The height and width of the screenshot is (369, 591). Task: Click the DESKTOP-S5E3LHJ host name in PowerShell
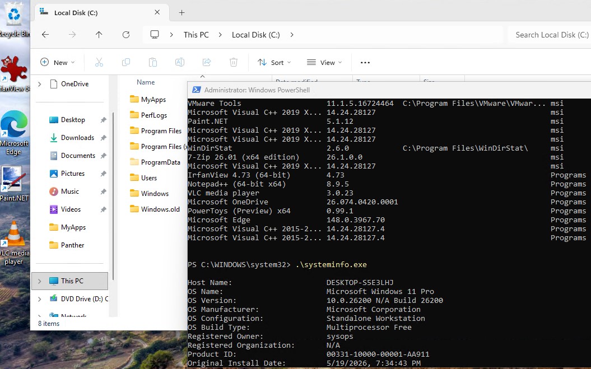[360, 283]
